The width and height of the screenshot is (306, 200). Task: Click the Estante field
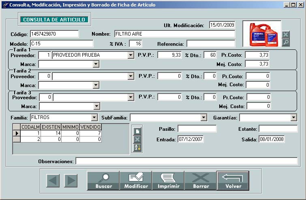[278, 129]
